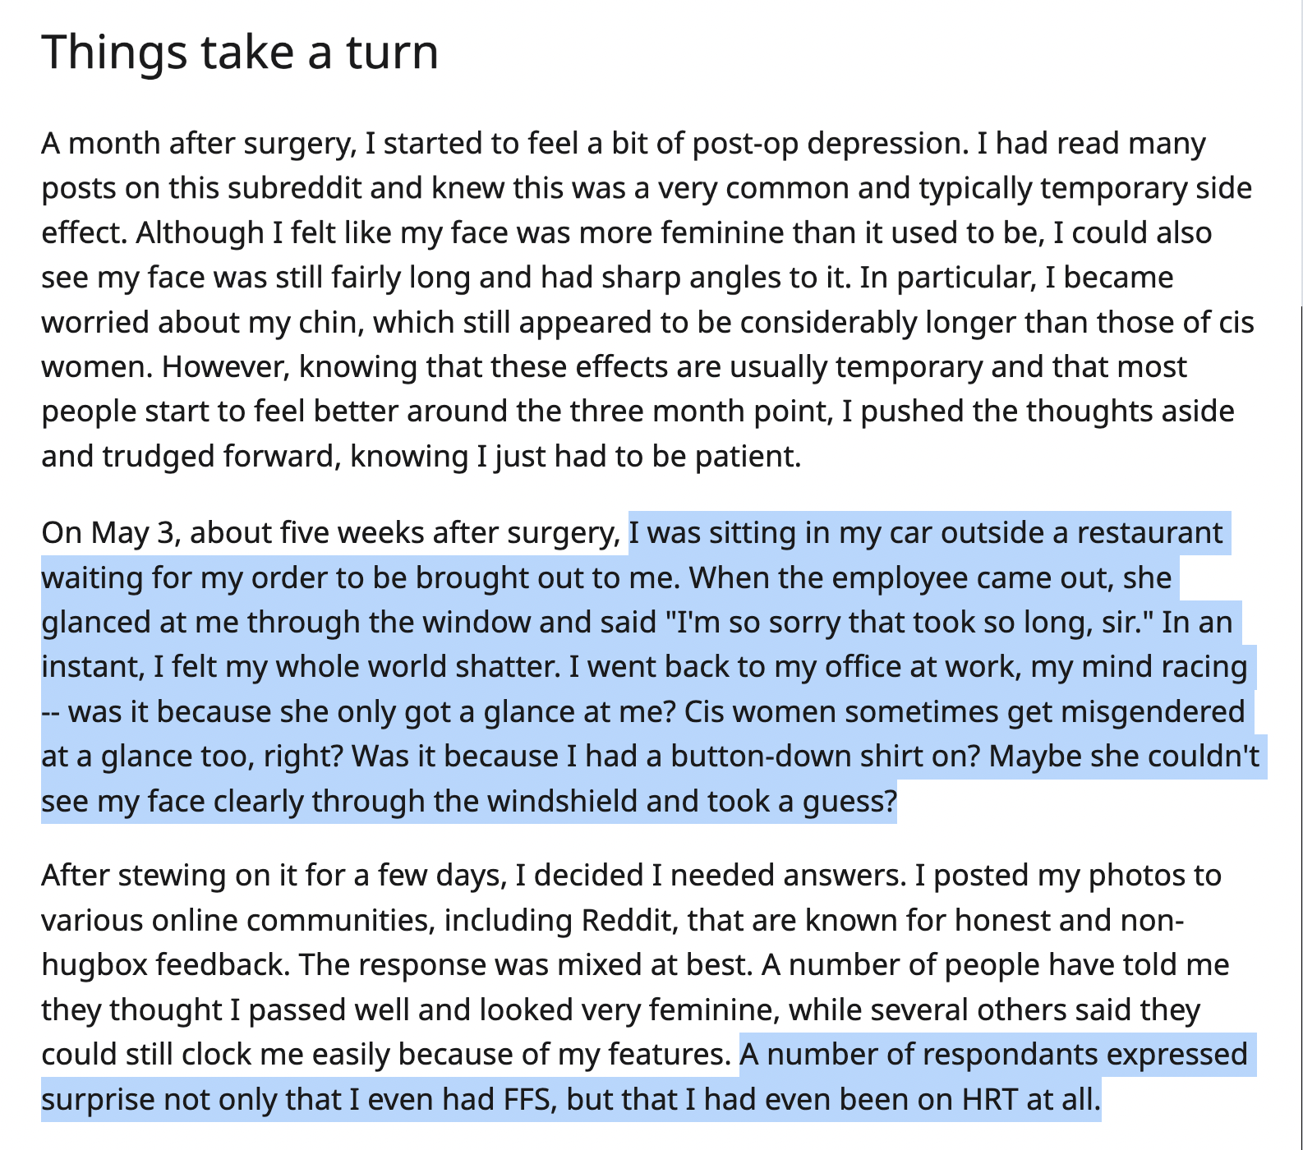1303x1150 pixels.
Task: Click the first paragraph about post-op depression
Action: (647, 299)
